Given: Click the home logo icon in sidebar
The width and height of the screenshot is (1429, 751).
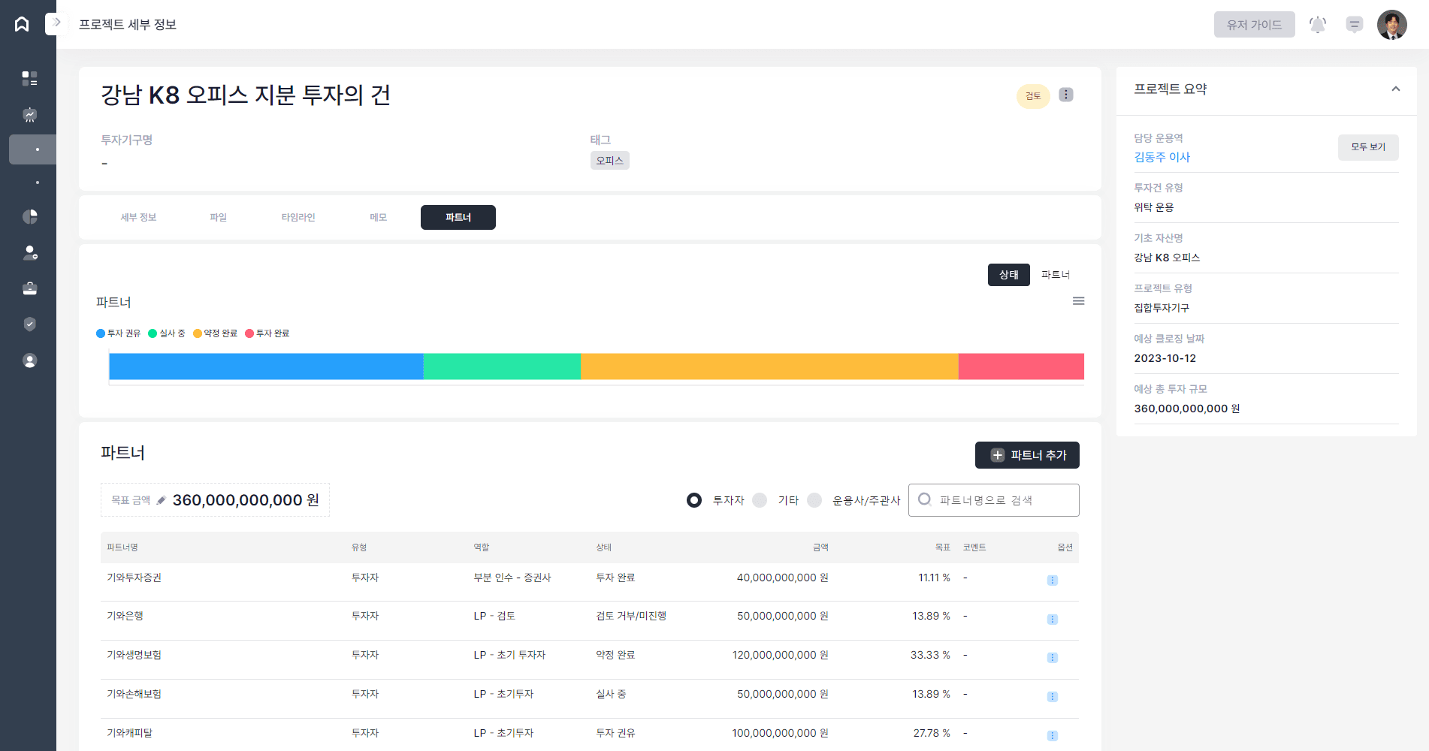Looking at the screenshot, I should [22, 24].
